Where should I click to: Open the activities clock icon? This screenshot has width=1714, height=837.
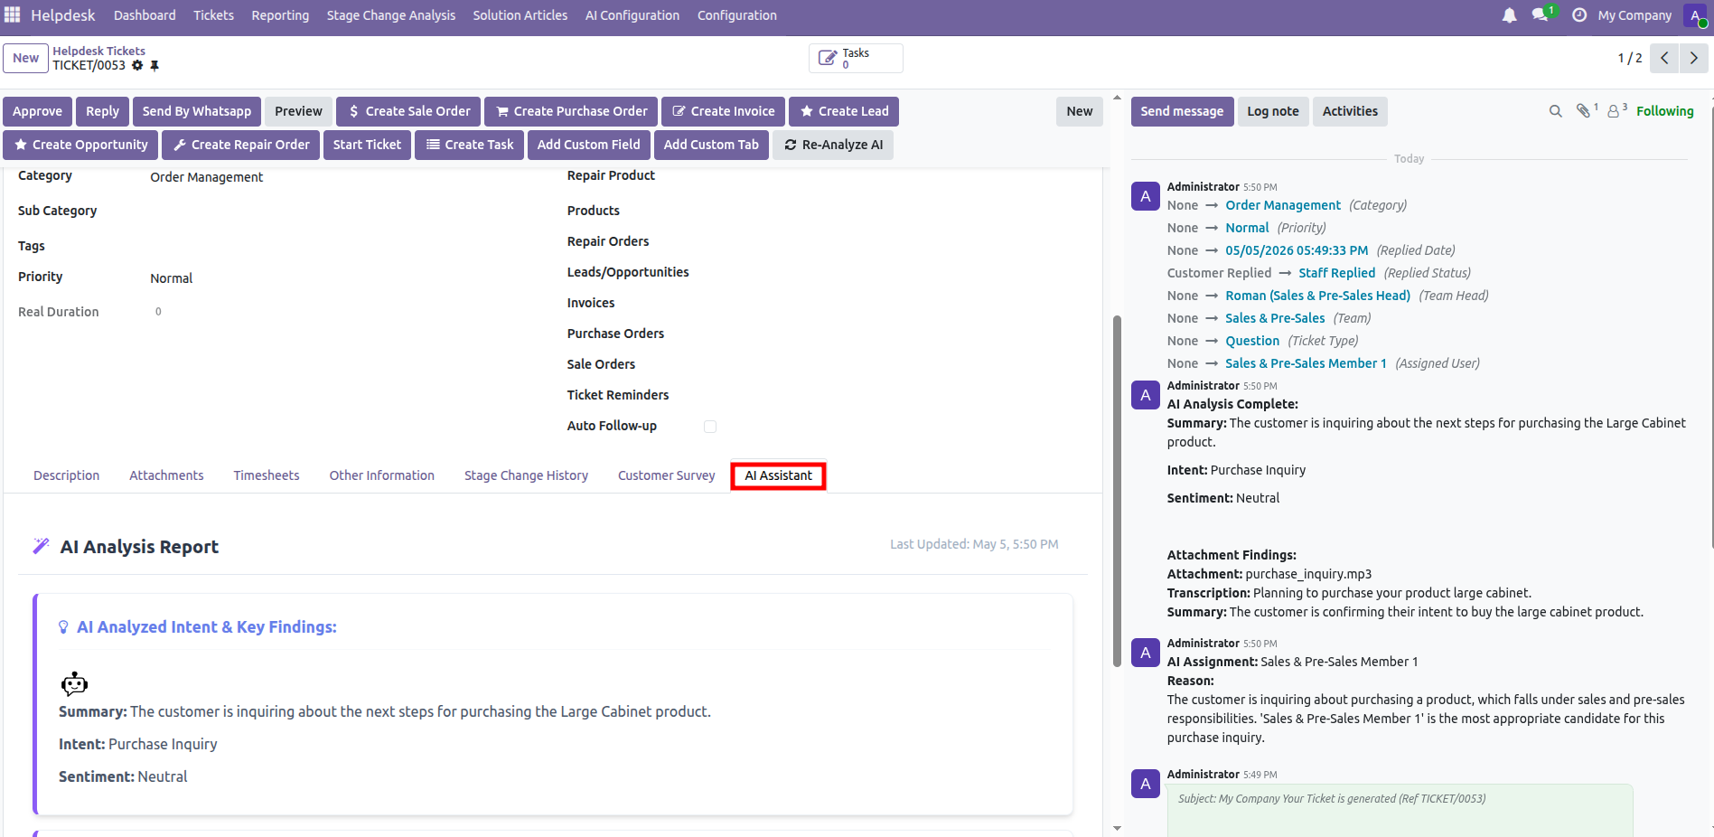point(1579,15)
